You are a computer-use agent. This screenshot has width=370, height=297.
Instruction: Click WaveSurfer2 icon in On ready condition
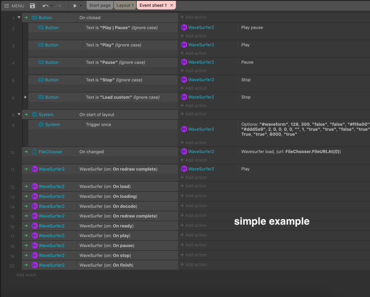[35, 226]
